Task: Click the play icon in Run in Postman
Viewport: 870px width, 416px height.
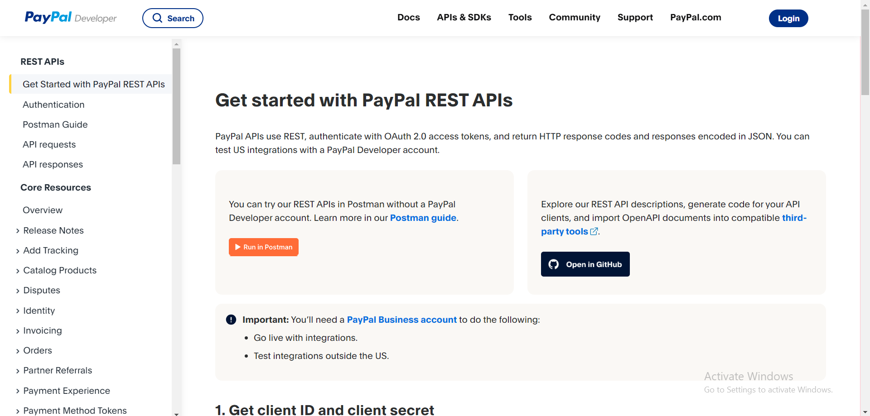Action: 237,247
